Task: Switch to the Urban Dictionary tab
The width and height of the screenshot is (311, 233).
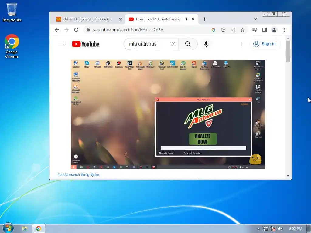Action: click(x=87, y=19)
